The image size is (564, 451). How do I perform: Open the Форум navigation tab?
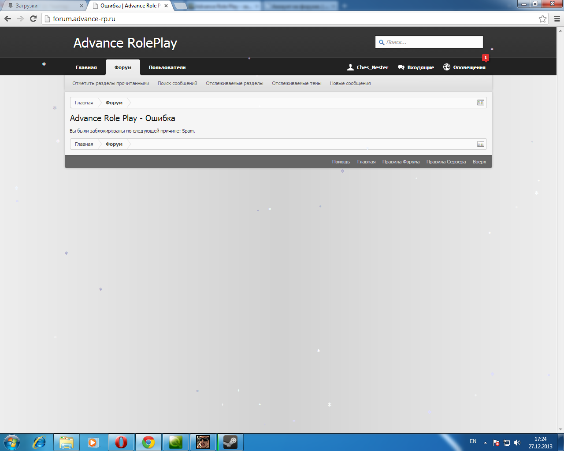tap(123, 67)
